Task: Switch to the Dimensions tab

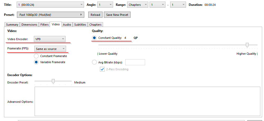Action: pos(29,25)
